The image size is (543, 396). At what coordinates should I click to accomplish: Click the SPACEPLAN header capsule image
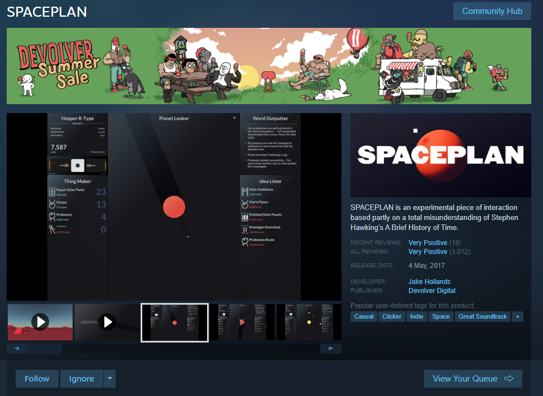click(x=440, y=155)
